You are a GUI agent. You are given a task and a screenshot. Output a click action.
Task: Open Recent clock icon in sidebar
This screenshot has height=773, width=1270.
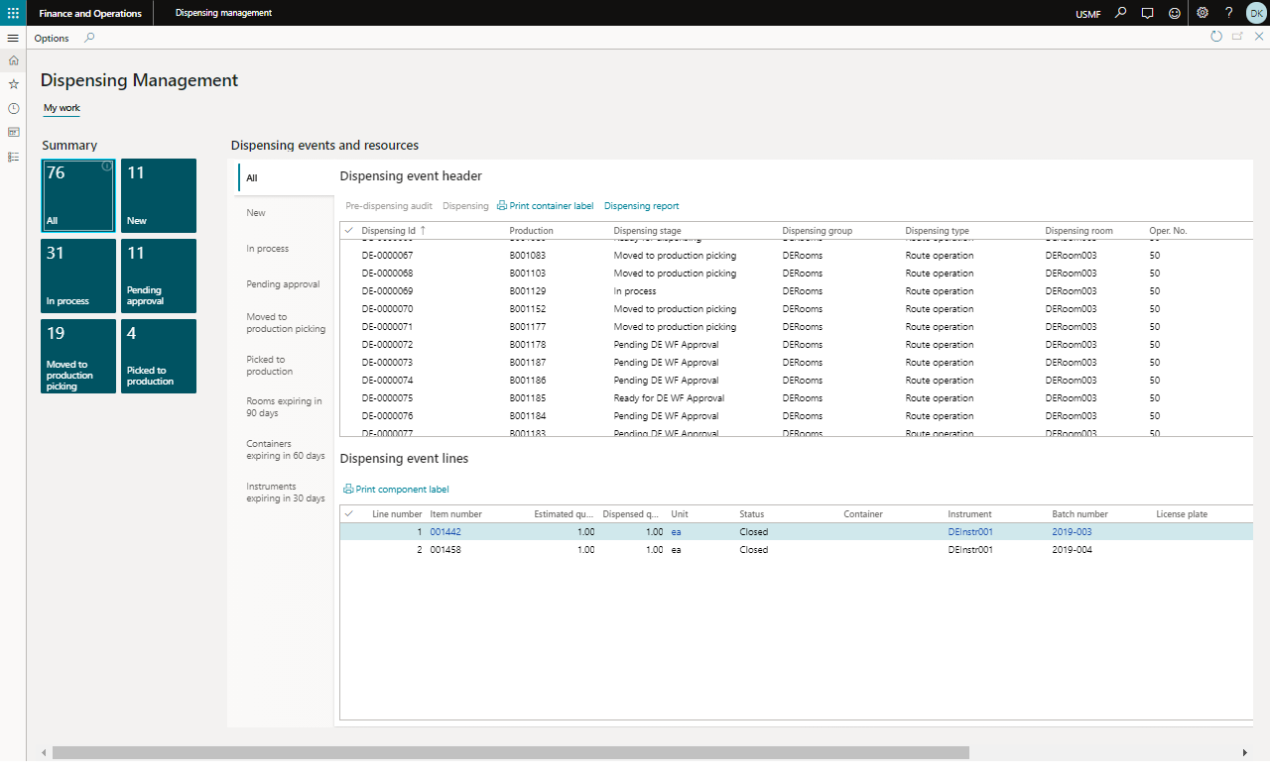point(13,108)
